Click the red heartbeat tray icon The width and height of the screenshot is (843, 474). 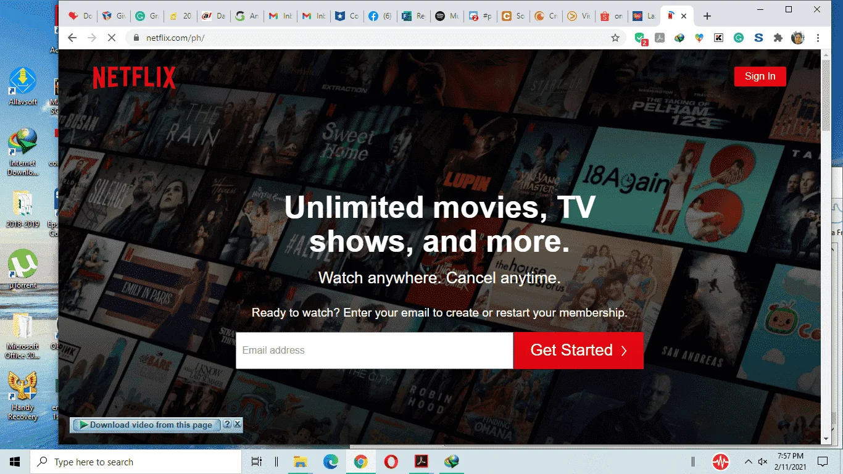pyautogui.click(x=720, y=462)
